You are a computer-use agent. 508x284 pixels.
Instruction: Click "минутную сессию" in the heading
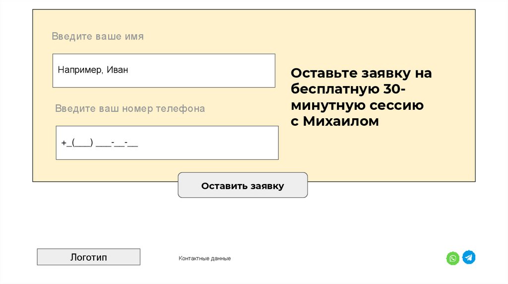[x=357, y=105]
